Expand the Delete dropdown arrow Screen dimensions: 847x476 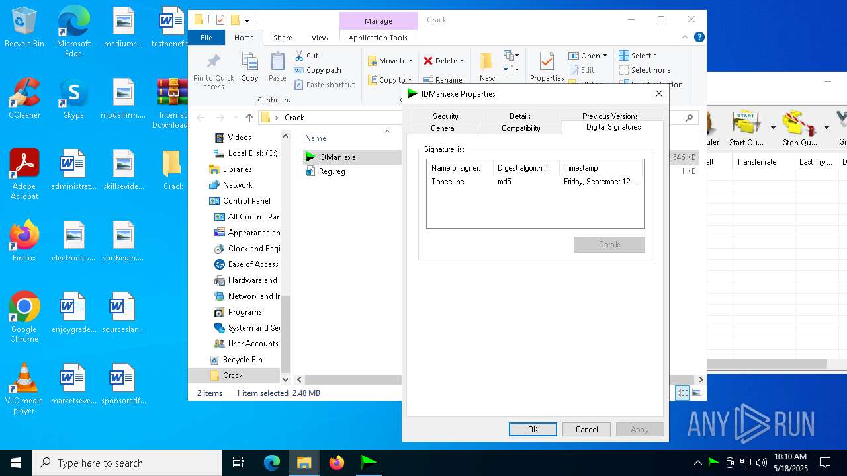(x=462, y=61)
